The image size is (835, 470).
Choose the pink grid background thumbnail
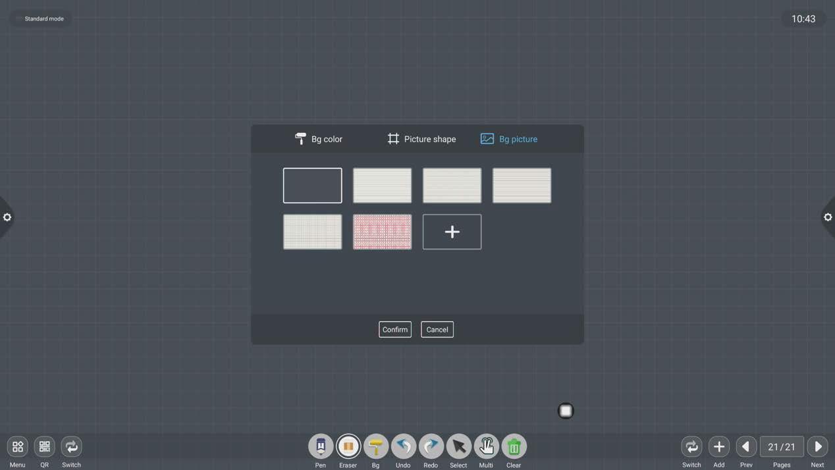[383, 232]
